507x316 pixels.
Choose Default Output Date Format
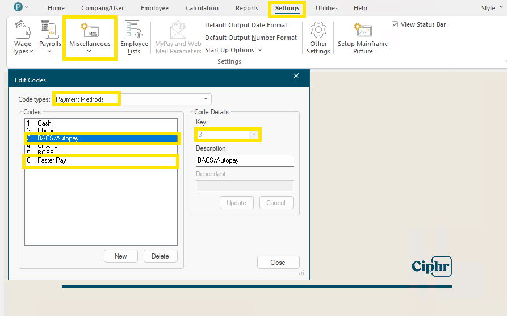click(246, 25)
